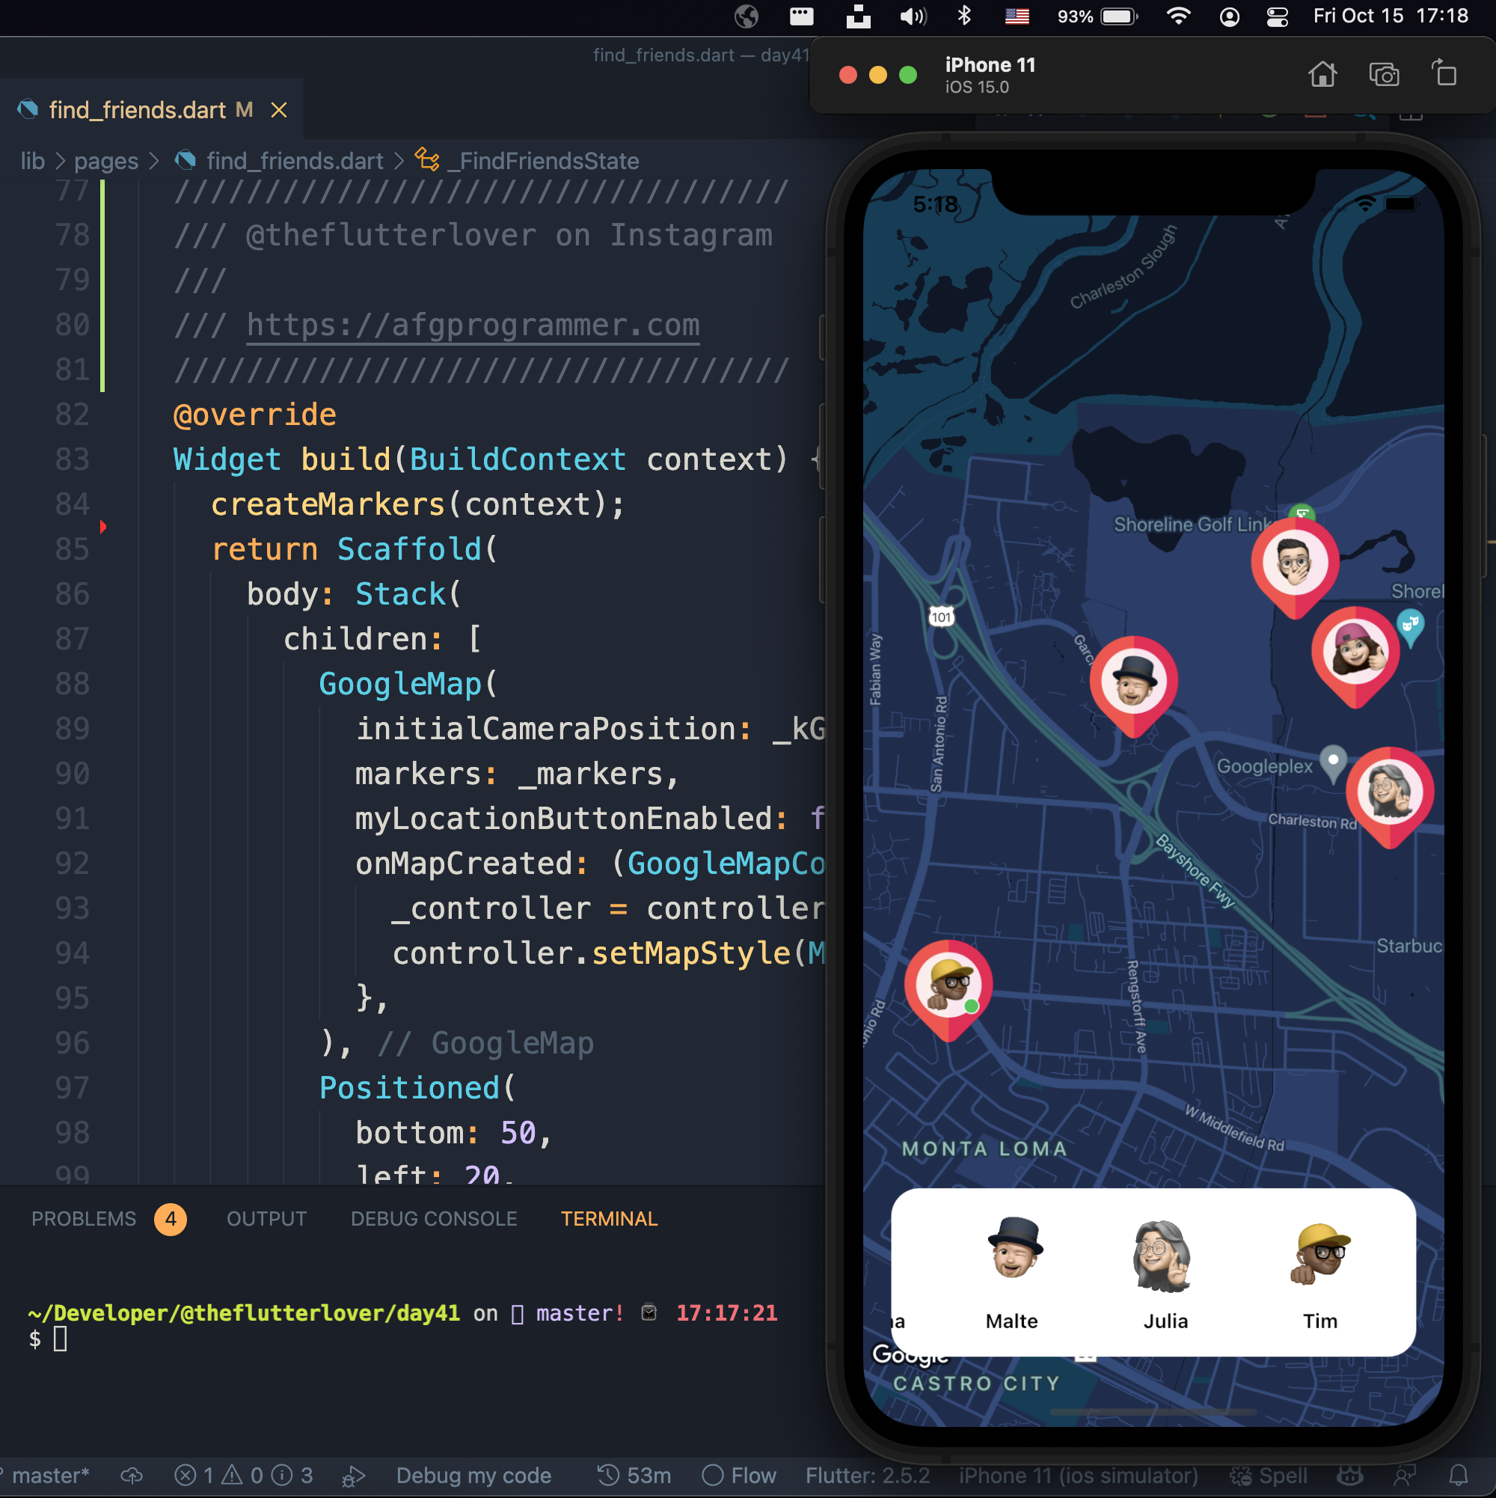This screenshot has height=1498, width=1496.
Task: Rotate the iPhone 11 simulator device
Action: tap(1444, 74)
